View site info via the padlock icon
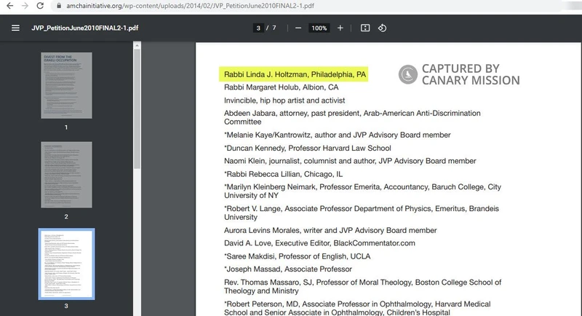 click(x=59, y=6)
